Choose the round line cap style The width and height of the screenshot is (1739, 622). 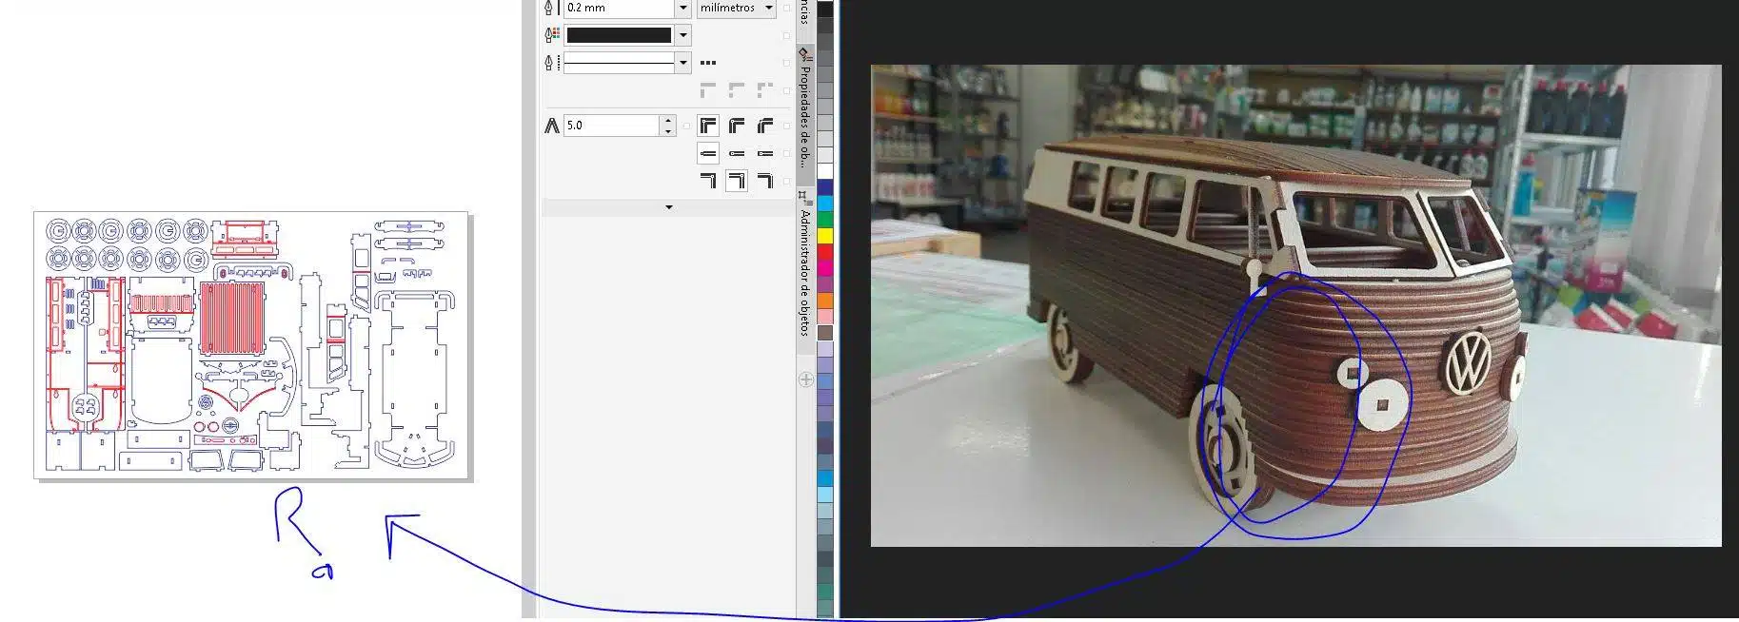737,152
